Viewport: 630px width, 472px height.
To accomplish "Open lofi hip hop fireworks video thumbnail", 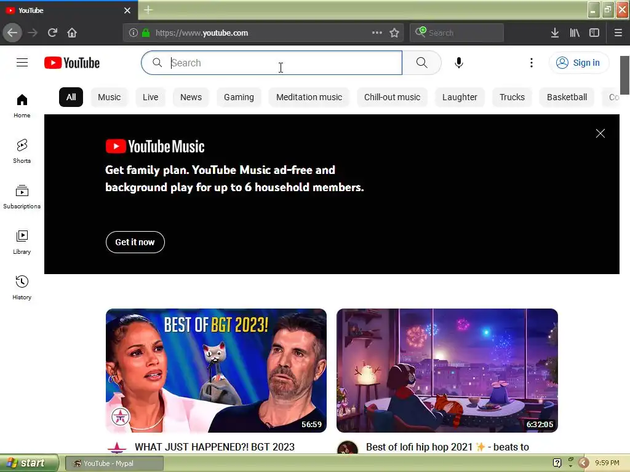I will pos(447,371).
